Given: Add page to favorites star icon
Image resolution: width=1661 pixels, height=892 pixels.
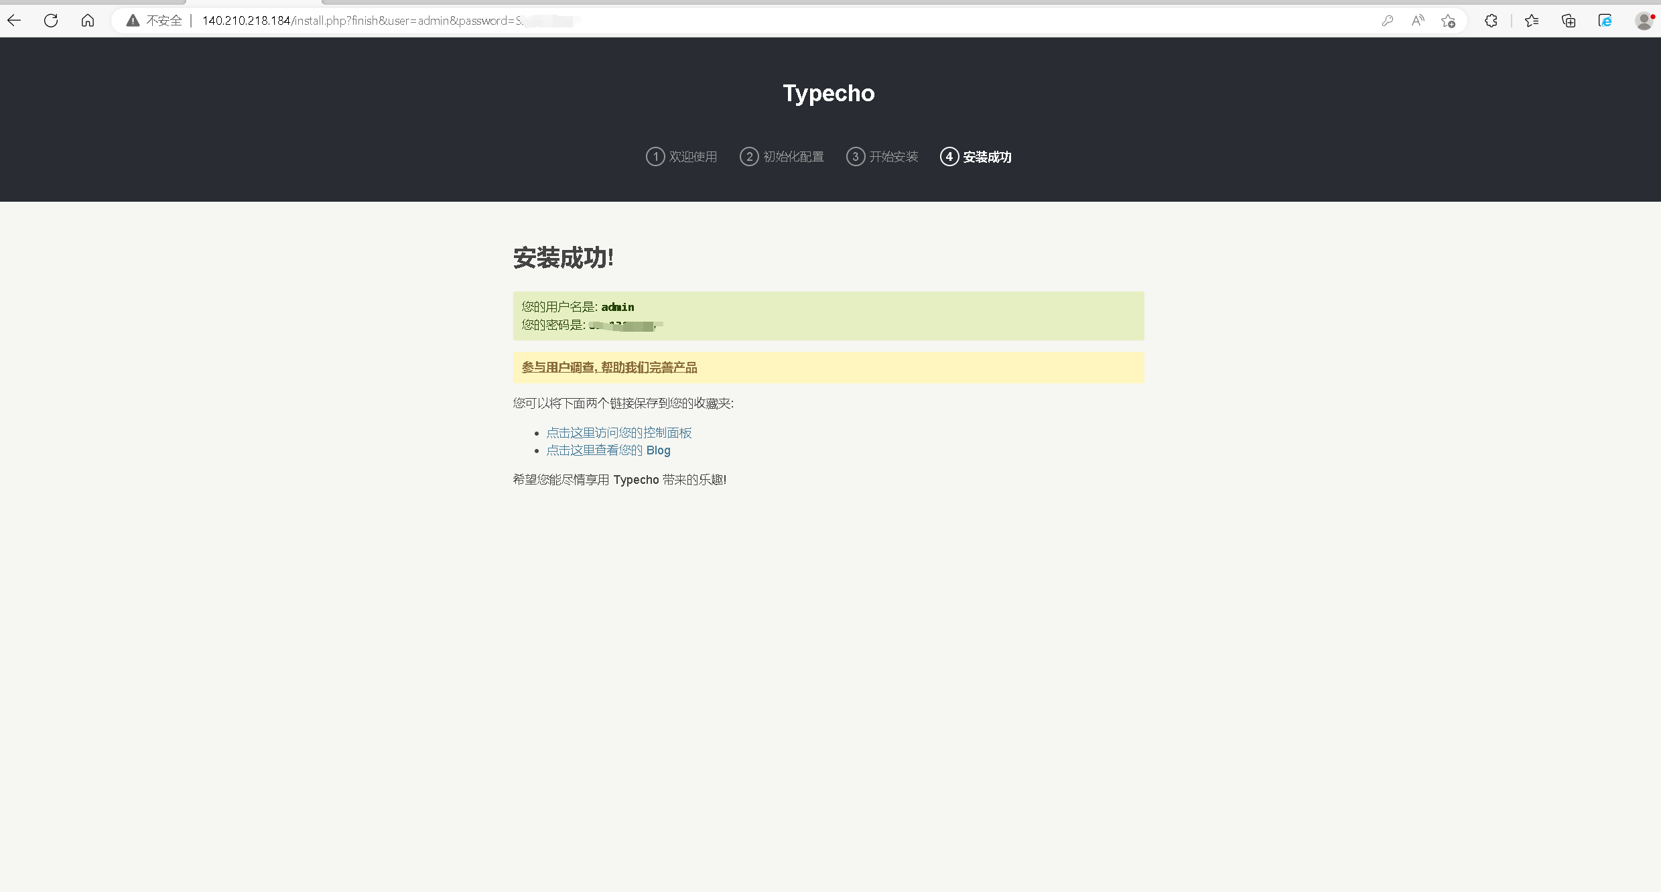Looking at the screenshot, I should point(1448,21).
